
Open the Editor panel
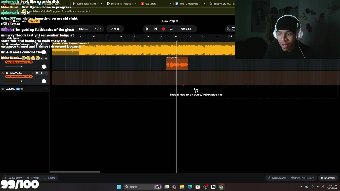coord(49,178)
